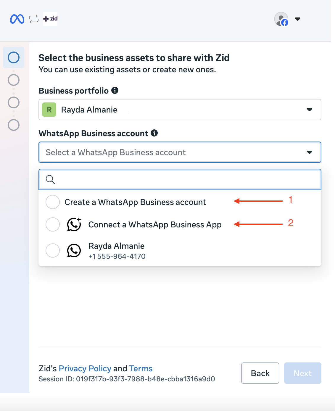Click the sync arrows icon beside Meta logo
The width and height of the screenshot is (335, 411).
(x=34, y=19)
